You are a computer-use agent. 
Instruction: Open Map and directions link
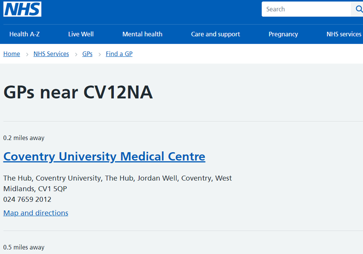[36, 213]
